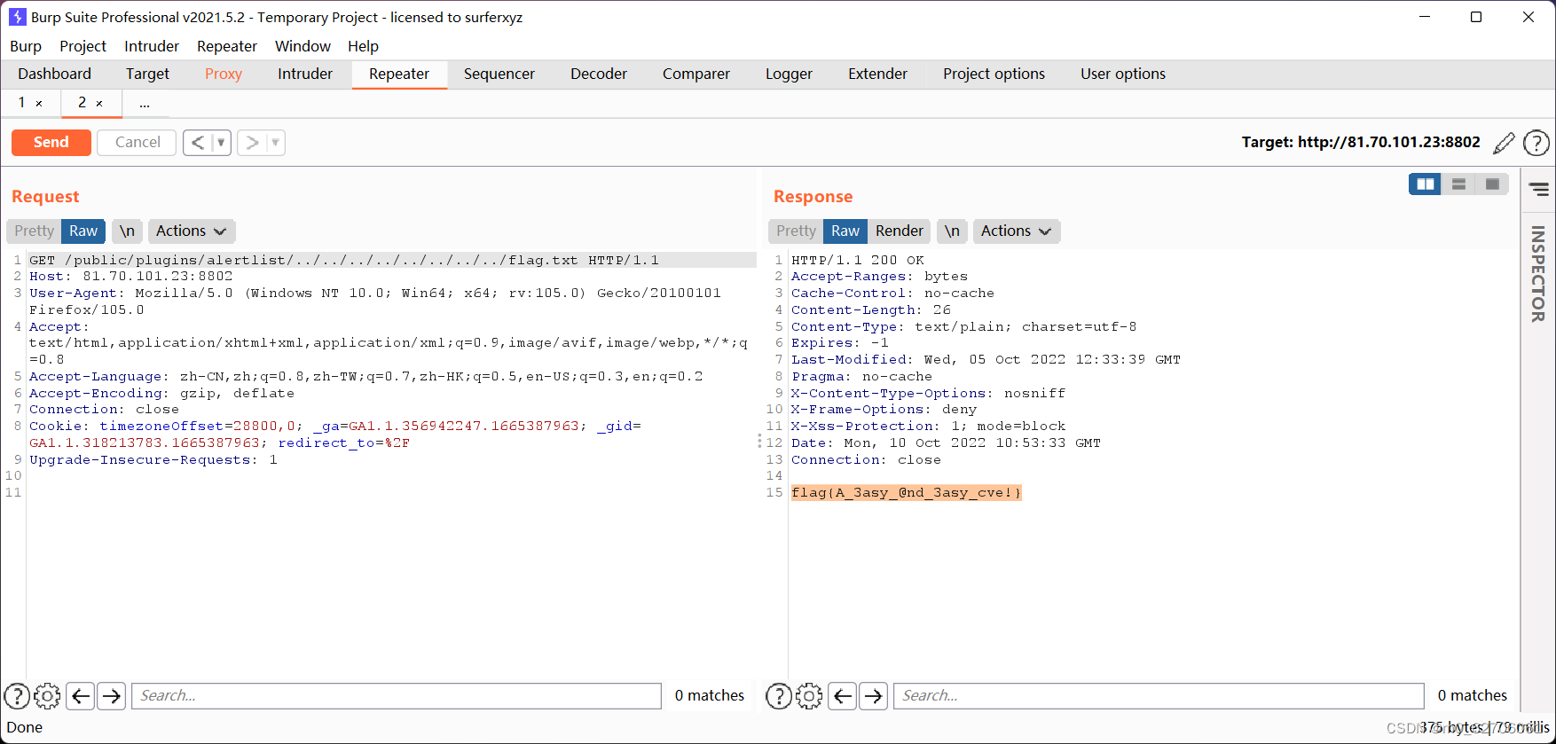Open Response search help icon
The width and height of the screenshot is (1556, 744).
(779, 696)
